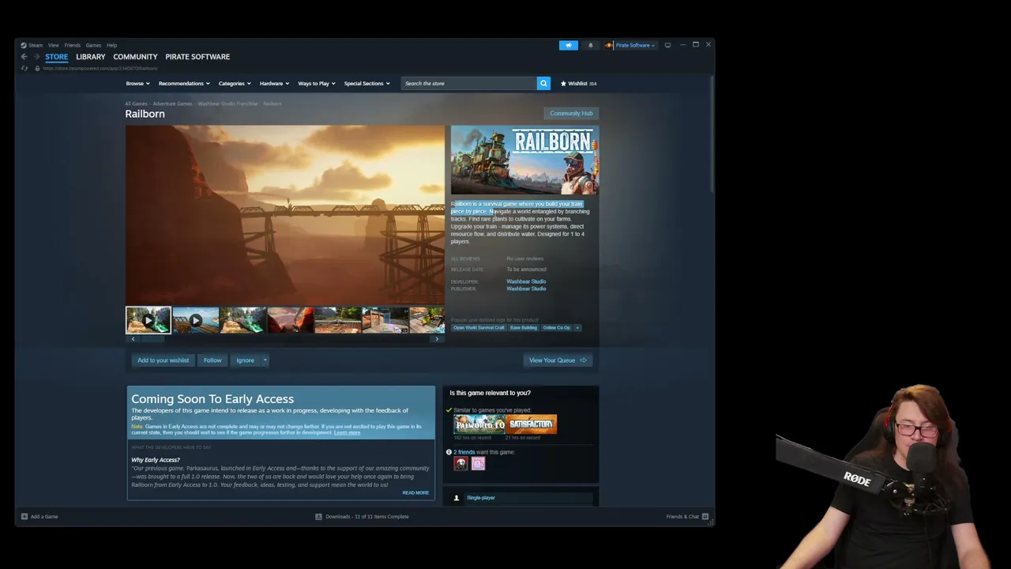Viewport: 1011px width, 569px height.
Task: Open the Friends menu
Action: pos(73,45)
